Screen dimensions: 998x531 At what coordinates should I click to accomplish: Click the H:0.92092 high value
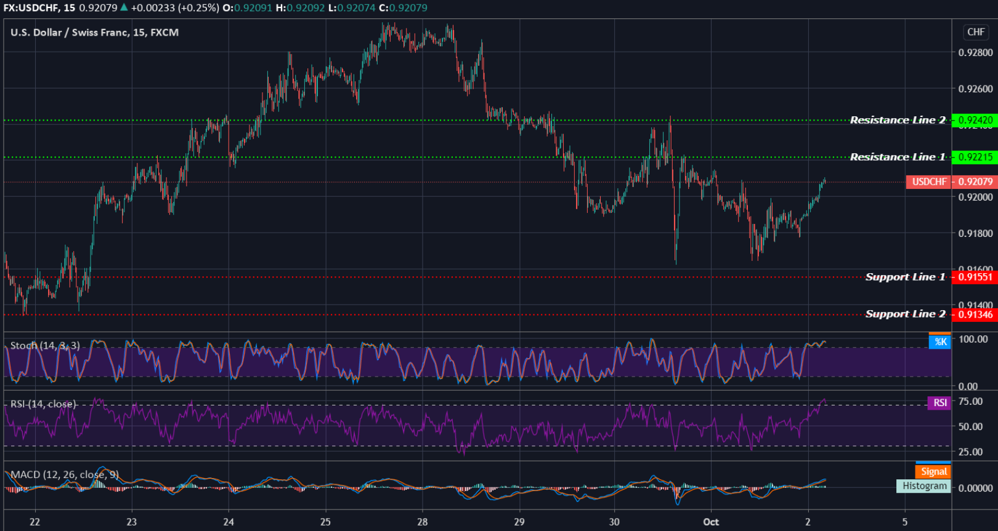(x=301, y=8)
